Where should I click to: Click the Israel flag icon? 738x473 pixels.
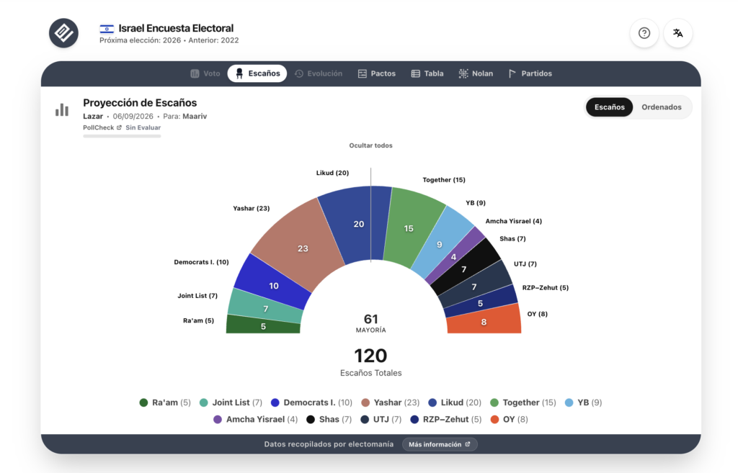[107, 29]
